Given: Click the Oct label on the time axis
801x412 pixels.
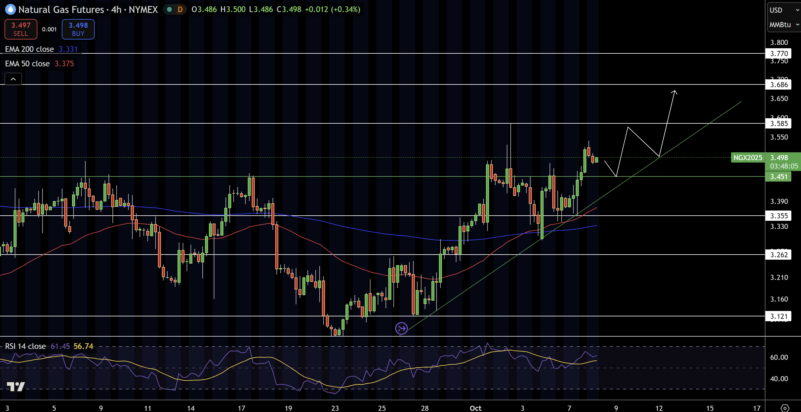Looking at the screenshot, I should 475,408.
